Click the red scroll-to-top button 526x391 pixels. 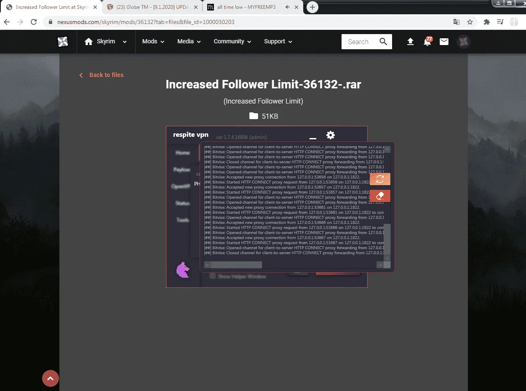tap(51, 378)
